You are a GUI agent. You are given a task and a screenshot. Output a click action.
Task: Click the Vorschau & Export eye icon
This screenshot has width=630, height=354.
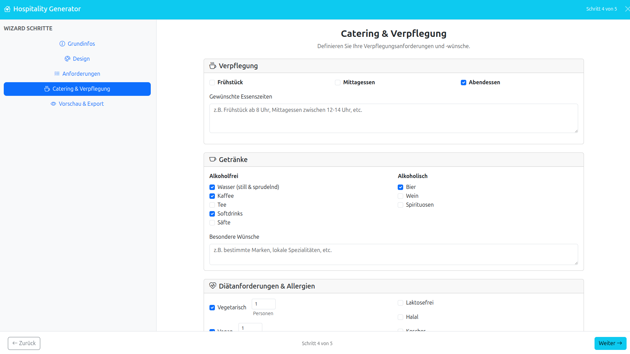[53, 104]
